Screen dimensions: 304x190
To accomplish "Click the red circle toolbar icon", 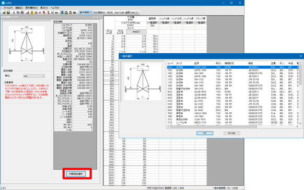I will point(36,13).
